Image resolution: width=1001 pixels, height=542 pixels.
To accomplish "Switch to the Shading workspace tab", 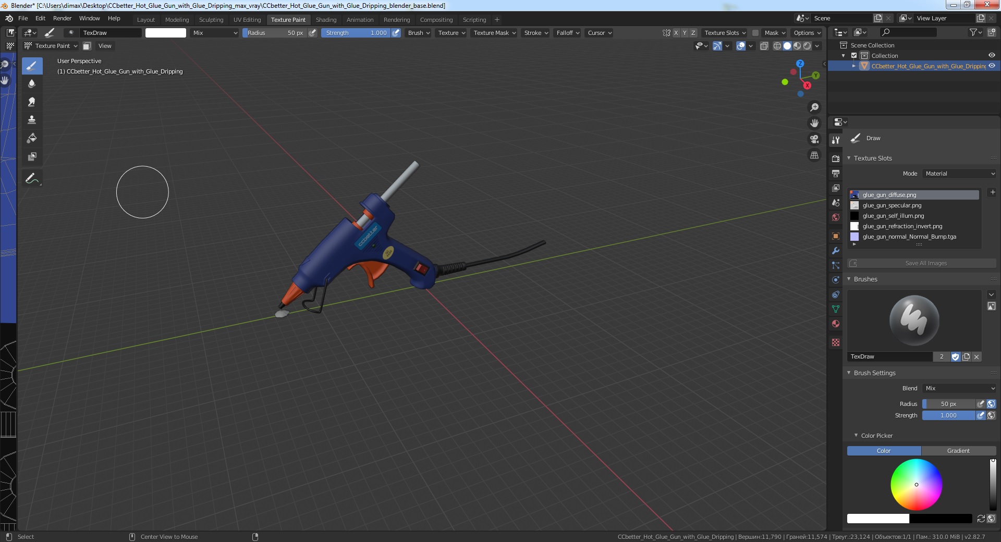I will (x=326, y=20).
